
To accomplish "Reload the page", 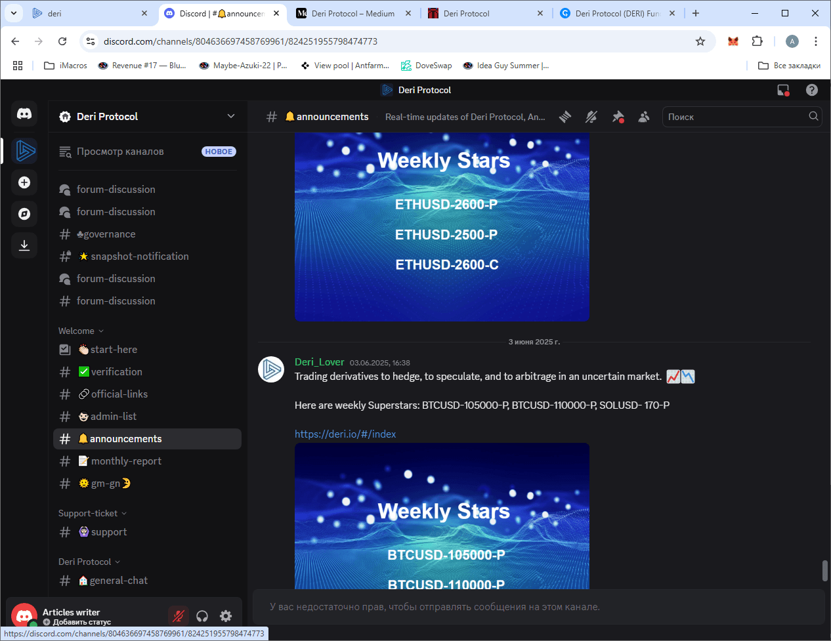I will [x=62, y=41].
